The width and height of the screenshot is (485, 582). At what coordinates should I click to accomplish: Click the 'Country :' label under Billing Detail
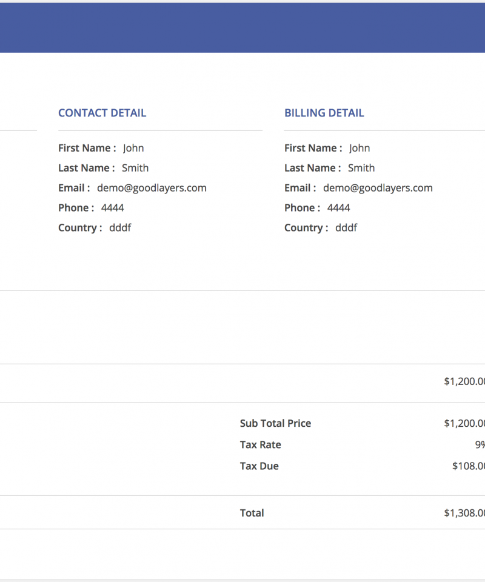[306, 228]
